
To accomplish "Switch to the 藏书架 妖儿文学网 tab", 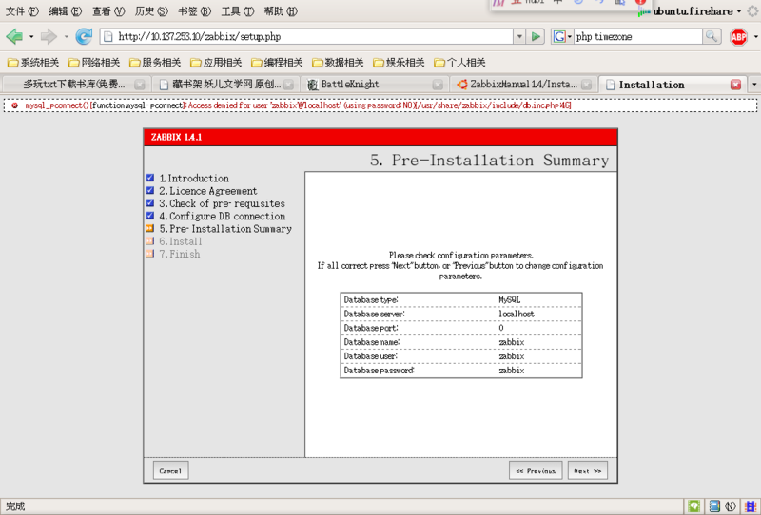I will tap(224, 85).
